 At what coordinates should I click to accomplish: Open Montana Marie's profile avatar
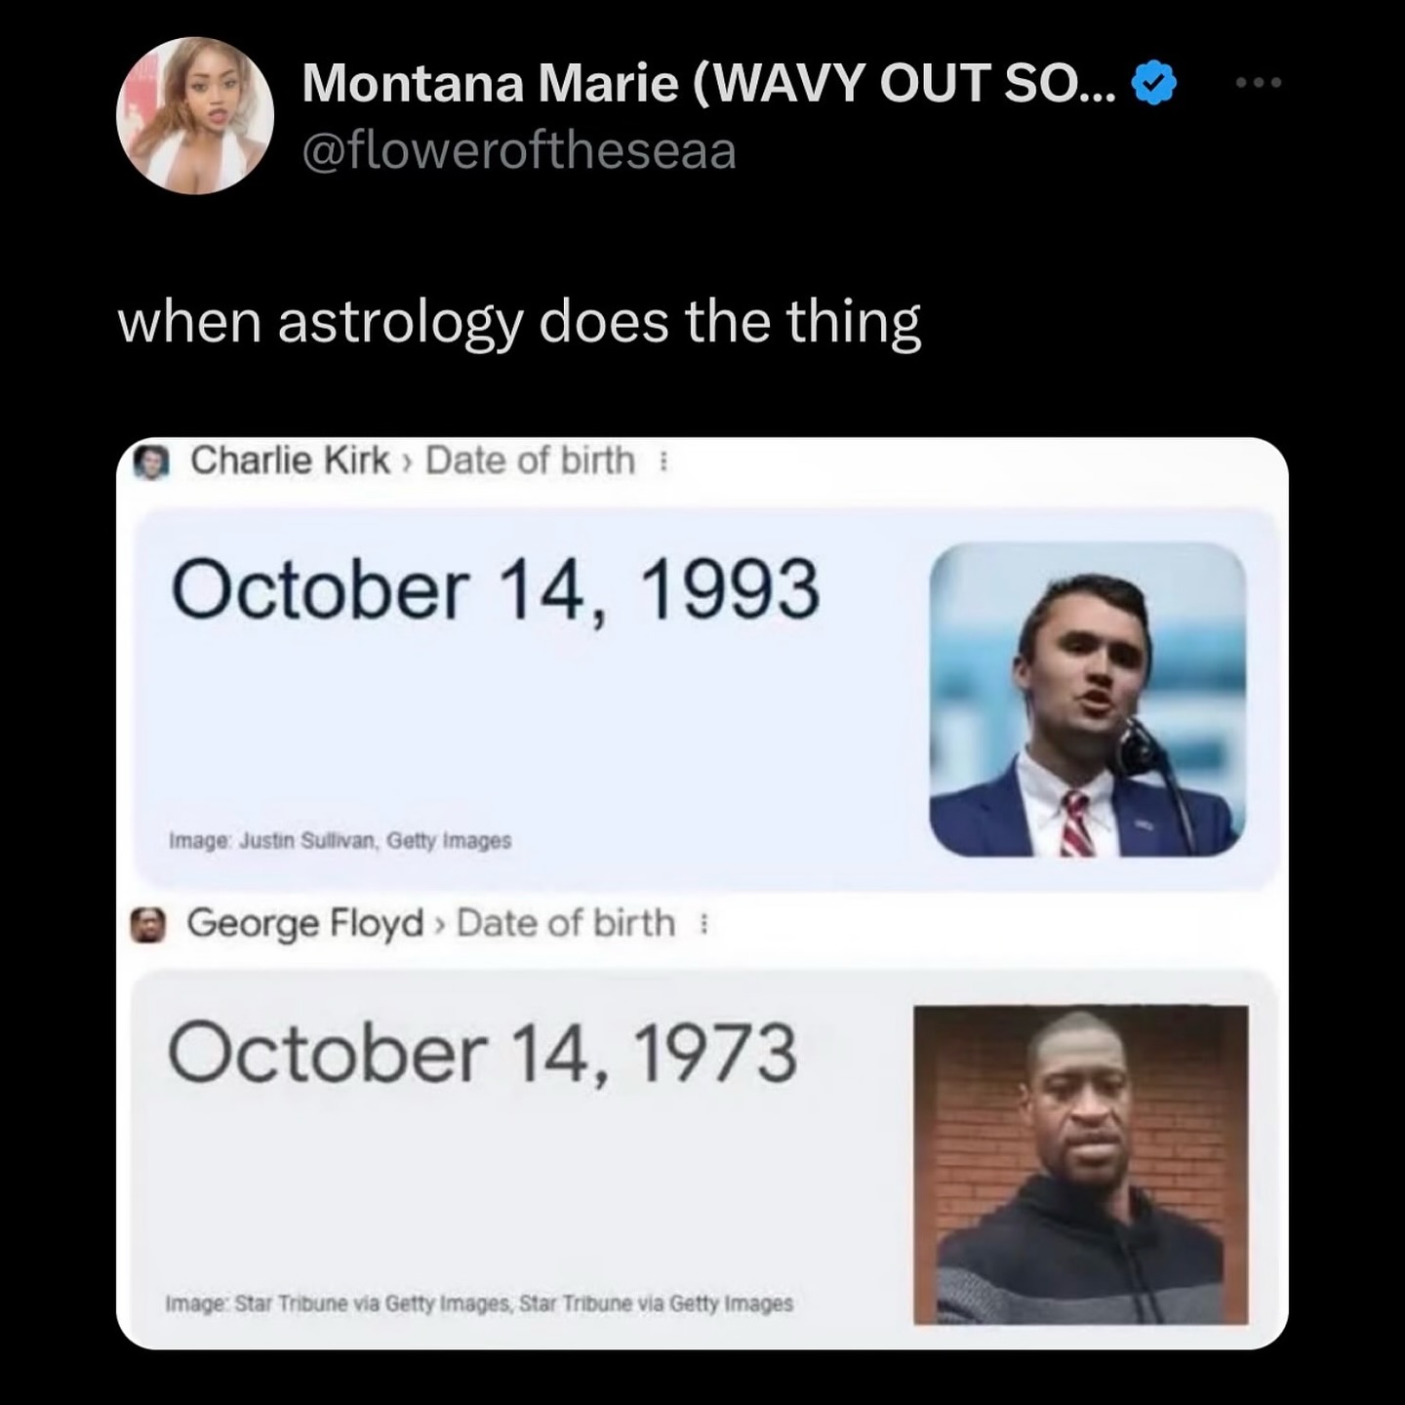coord(195,115)
